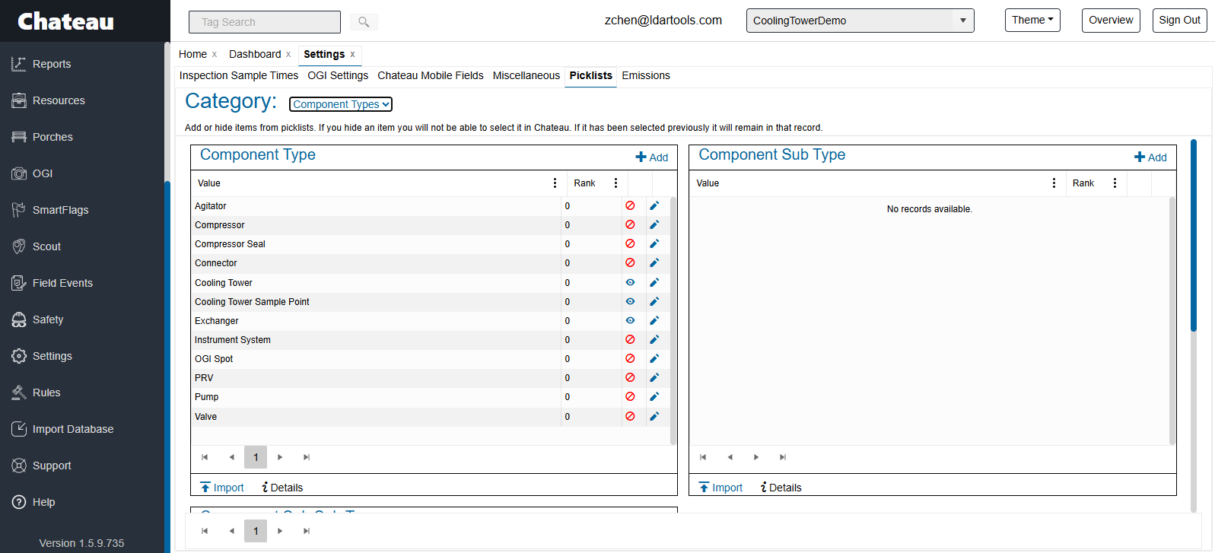Open the CoolingTowerDemo database dropdown
The width and height of the screenshot is (1215, 553).
(x=860, y=21)
